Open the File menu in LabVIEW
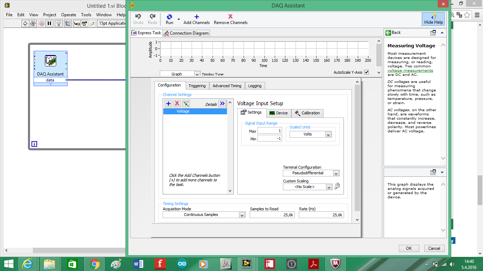 click(x=9, y=15)
